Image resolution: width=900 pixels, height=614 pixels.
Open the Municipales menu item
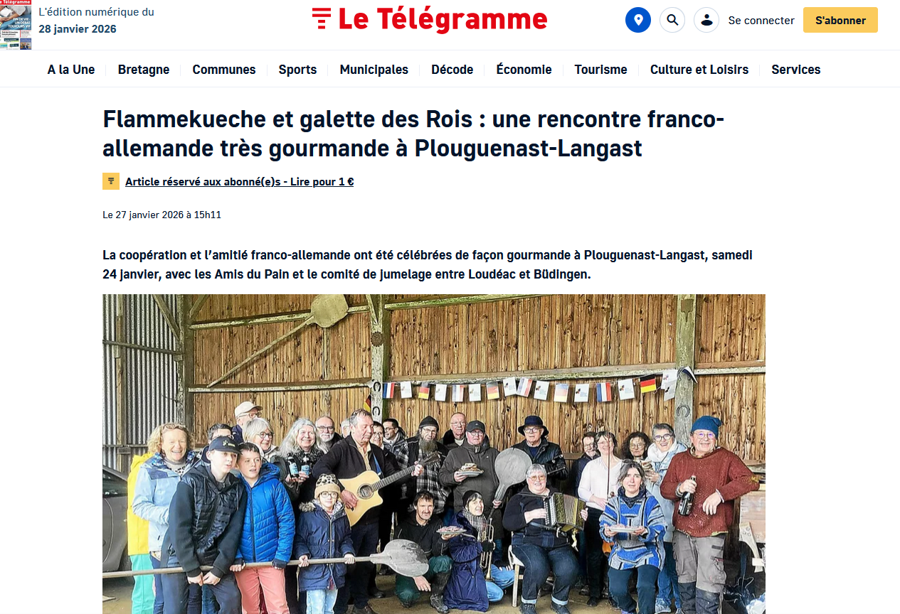coord(374,70)
